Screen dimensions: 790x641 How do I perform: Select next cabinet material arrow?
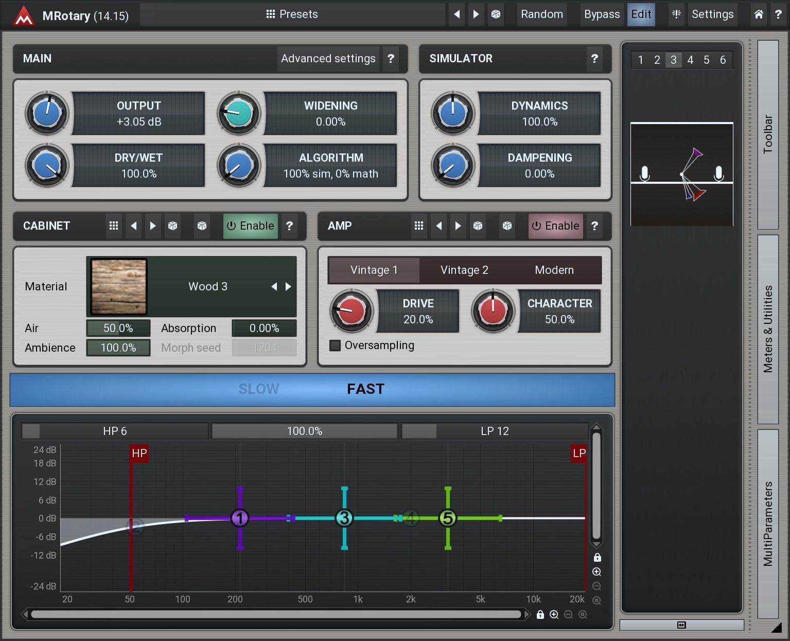288,287
